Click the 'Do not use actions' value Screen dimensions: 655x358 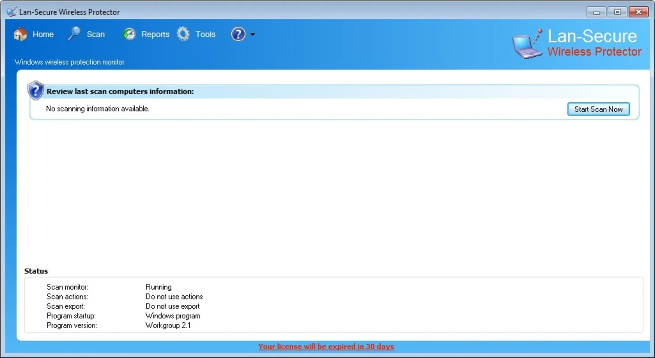point(174,297)
